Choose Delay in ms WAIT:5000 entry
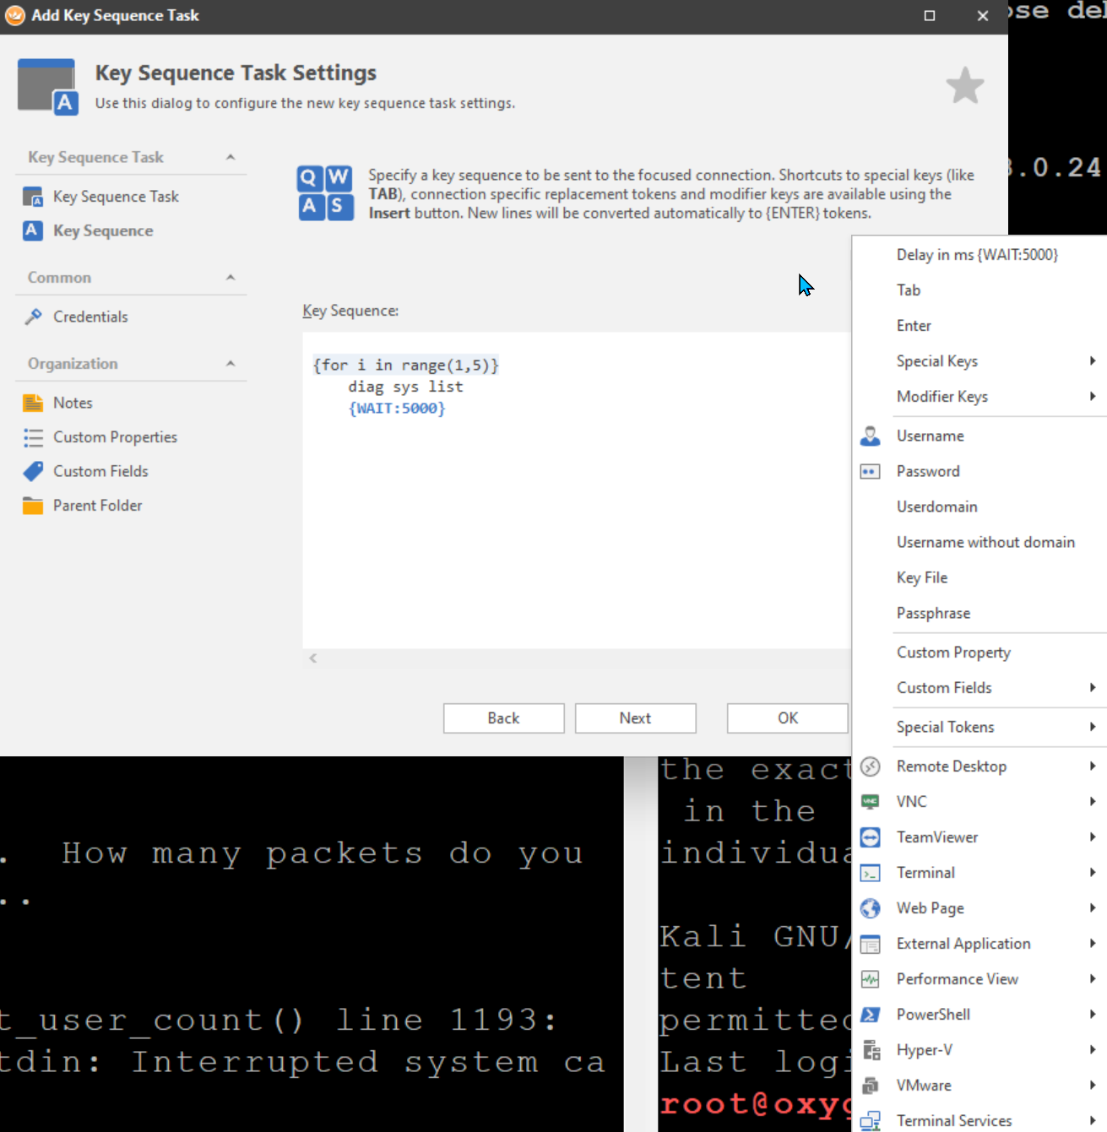The image size is (1107, 1132). 976,255
